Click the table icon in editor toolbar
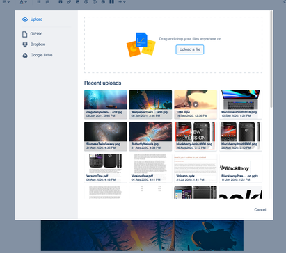 tap(103, 2)
